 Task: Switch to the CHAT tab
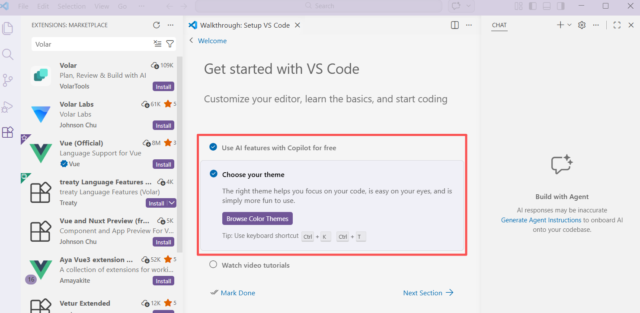tap(499, 25)
